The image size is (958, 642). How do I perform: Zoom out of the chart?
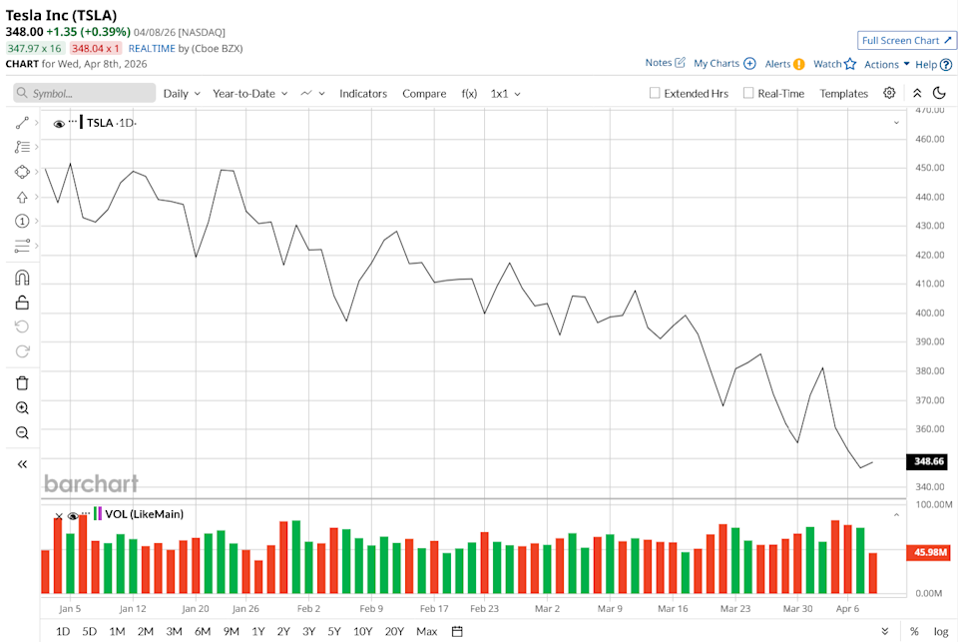point(22,432)
